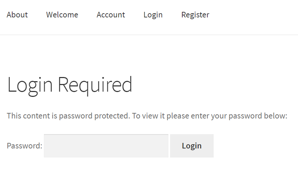This screenshot has width=298, height=184.
Task: Go to the Welcome menu item
Action: (62, 15)
